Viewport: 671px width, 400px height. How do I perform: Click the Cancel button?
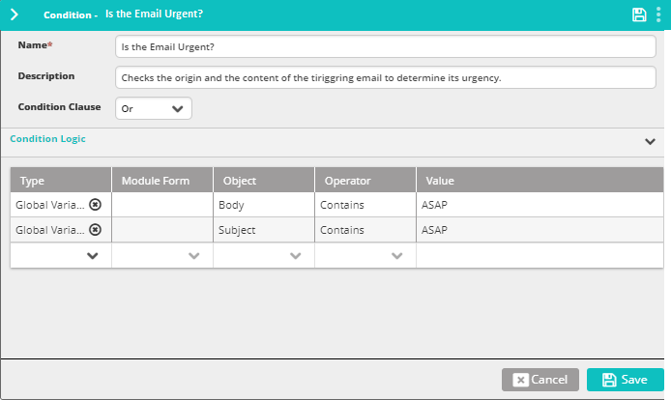coord(540,380)
